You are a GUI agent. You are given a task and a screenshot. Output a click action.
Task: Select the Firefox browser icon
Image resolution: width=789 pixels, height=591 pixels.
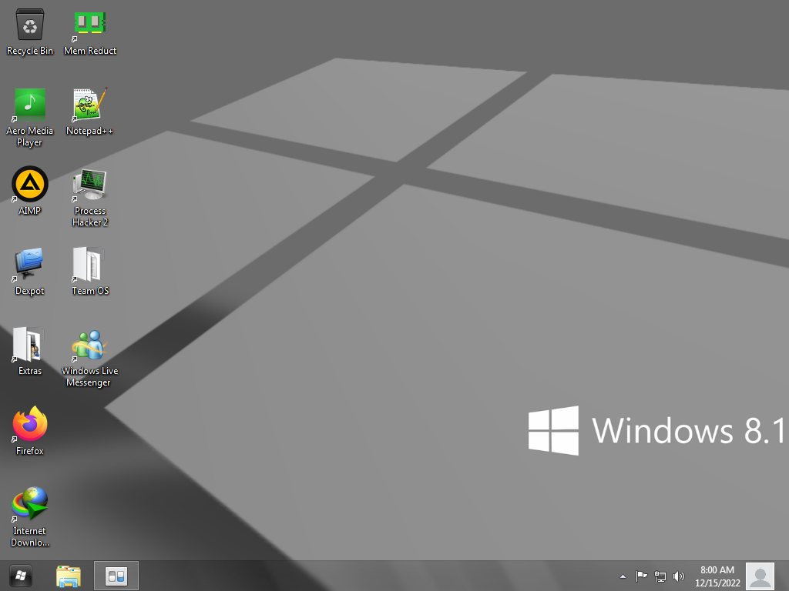[x=30, y=424]
